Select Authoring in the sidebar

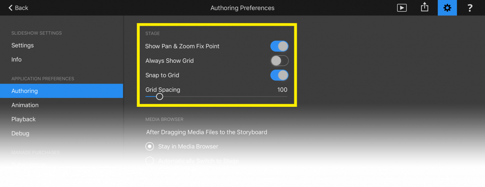[x=62, y=91]
